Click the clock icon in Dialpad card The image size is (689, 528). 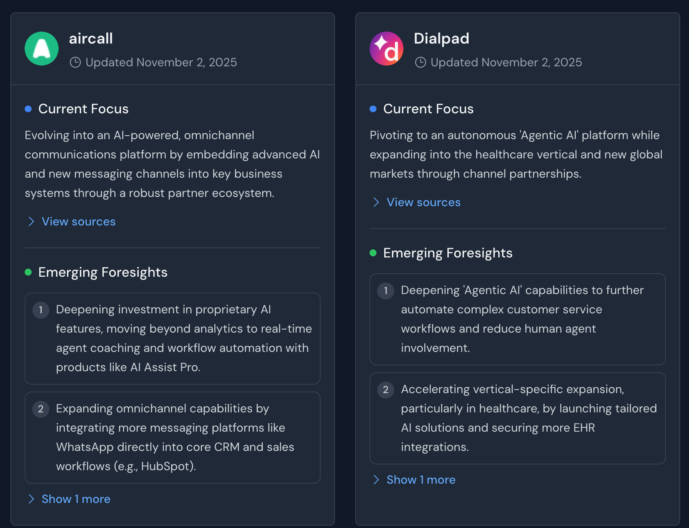coord(420,62)
